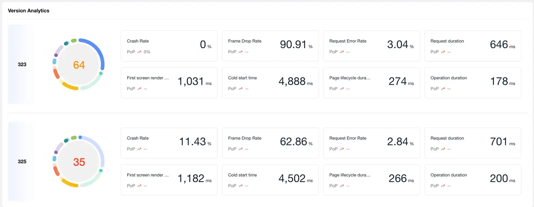The width and height of the screenshot is (534, 207).
Task: Click the 646 ms Request duration value
Action: pos(499,44)
